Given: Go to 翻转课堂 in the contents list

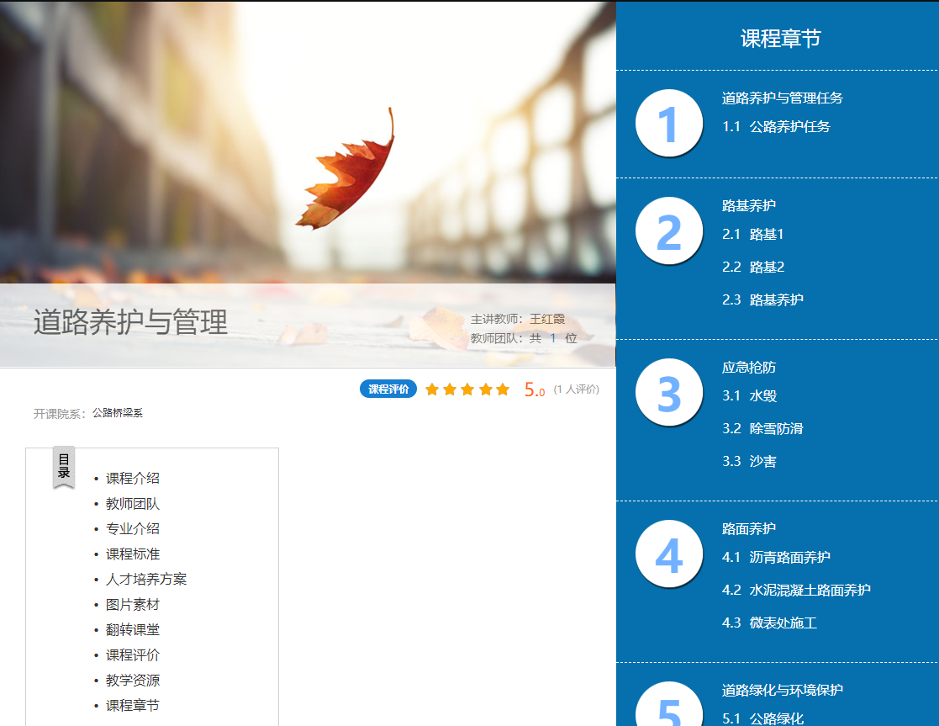Looking at the screenshot, I should point(132,629).
